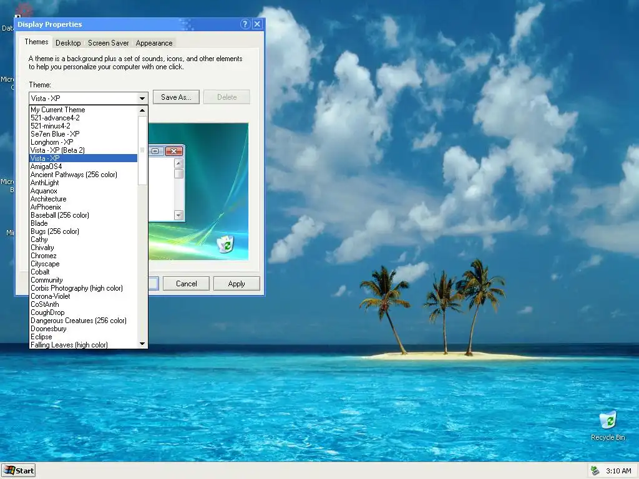Viewport: 639px width, 479px height.
Task: Select the Community theme
Action: [x=84, y=280]
